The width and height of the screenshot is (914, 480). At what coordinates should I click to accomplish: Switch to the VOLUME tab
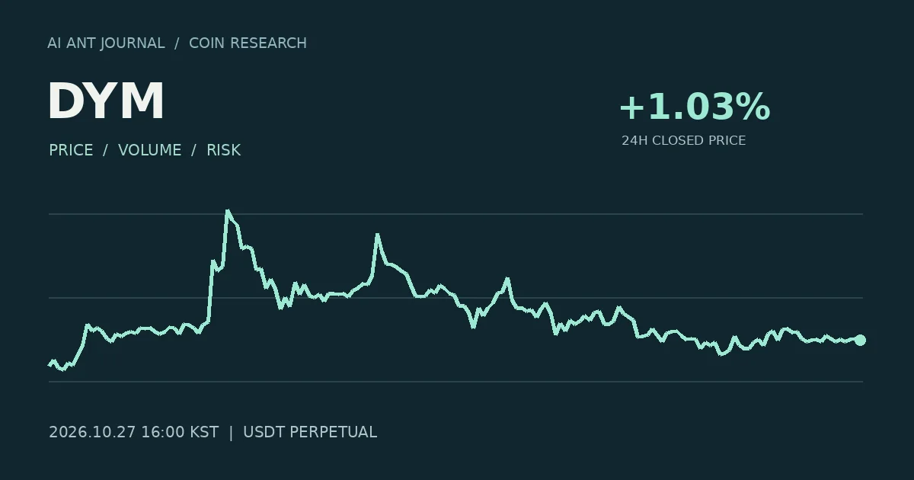click(x=150, y=150)
